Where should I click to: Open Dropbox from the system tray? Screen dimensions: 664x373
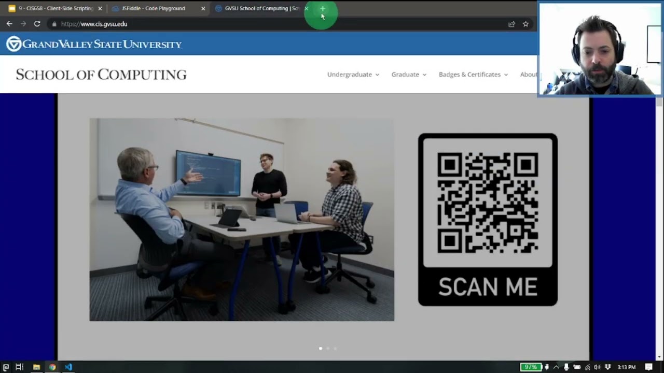(x=607, y=367)
